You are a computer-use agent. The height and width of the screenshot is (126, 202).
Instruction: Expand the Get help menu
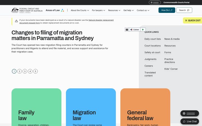tap(128, 10)
